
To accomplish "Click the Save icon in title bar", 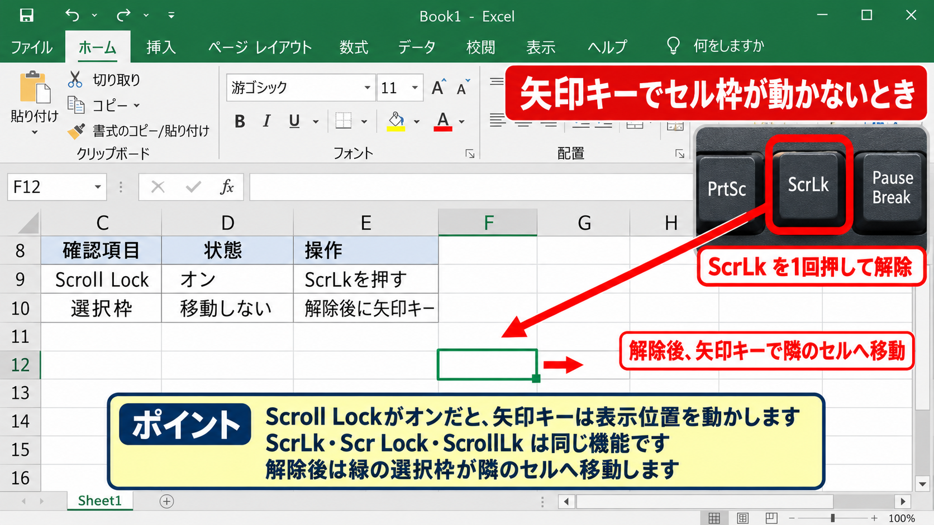I will tap(26, 15).
